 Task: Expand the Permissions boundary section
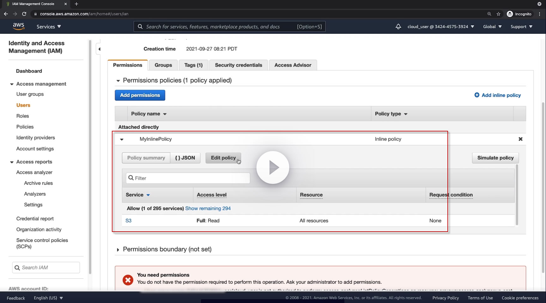point(118,250)
